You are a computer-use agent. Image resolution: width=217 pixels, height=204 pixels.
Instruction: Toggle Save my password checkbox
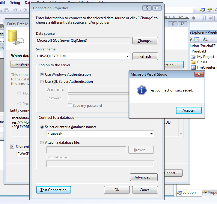pyautogui.click(x=70, y=106)
